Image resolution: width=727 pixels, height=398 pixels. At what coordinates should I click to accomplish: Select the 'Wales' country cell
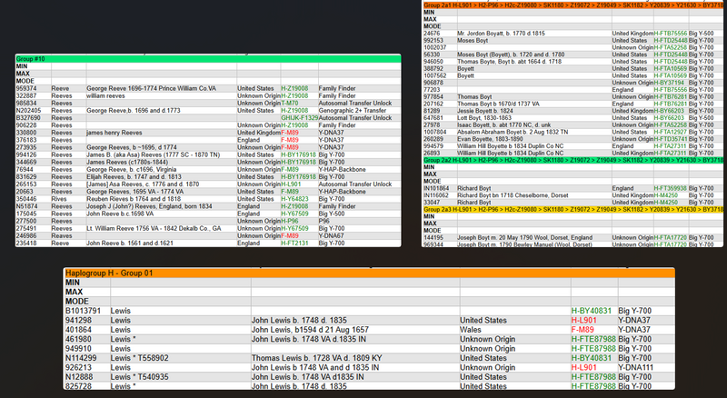pyautogui.click(x=471, y=330)
